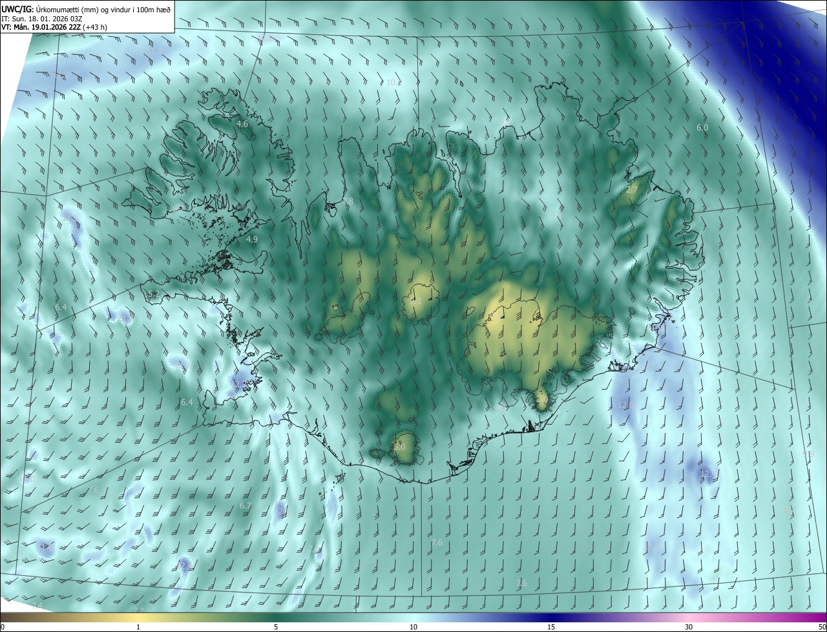This screenshot has width=827, height=632.
Task: Click the 3.0 value on the map
Action: [399, 447]
